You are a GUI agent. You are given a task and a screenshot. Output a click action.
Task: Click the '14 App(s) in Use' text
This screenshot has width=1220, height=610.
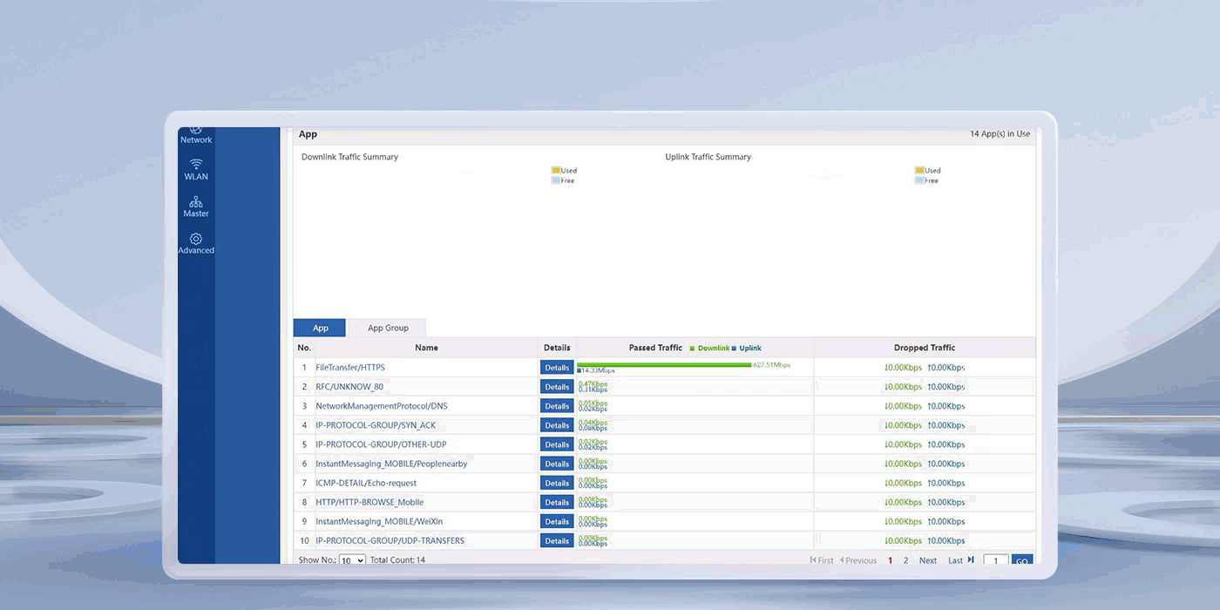coord(1000,134)
